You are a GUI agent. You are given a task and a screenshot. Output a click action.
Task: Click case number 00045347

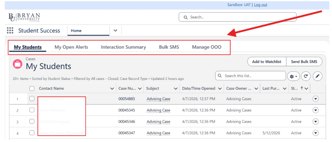127,133
